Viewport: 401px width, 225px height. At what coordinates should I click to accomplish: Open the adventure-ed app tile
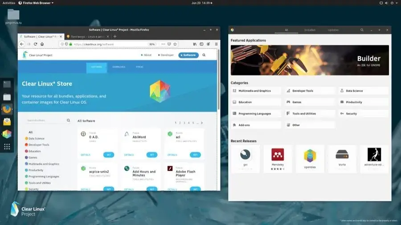click(x=374, y=159)
